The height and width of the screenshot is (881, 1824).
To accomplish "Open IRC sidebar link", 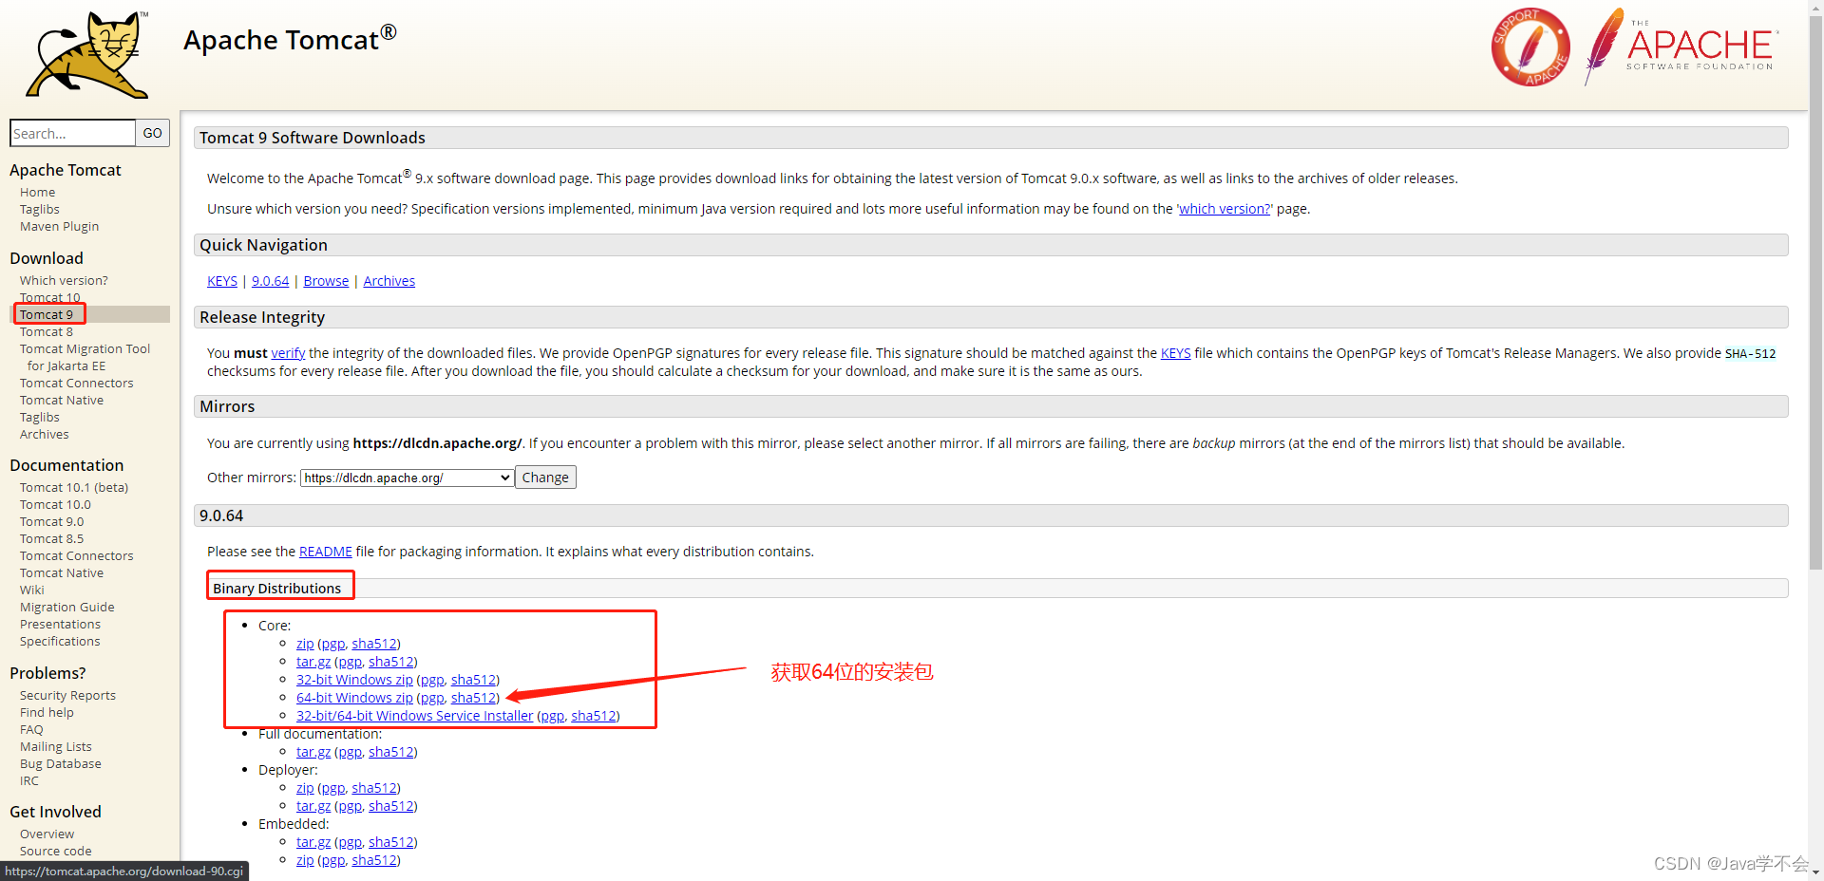I will click(29, 780).
